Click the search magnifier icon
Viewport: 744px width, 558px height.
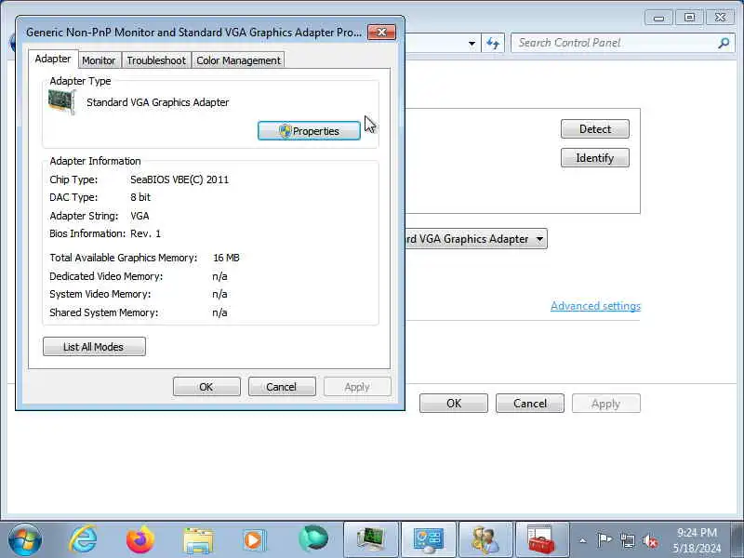tap(724, 43)
